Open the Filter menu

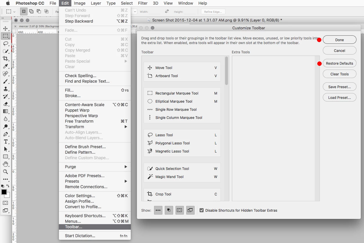coord(143,3)
